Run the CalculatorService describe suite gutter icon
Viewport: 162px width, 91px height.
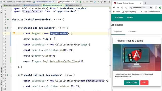pyautogui.click(x=8, y=19)
